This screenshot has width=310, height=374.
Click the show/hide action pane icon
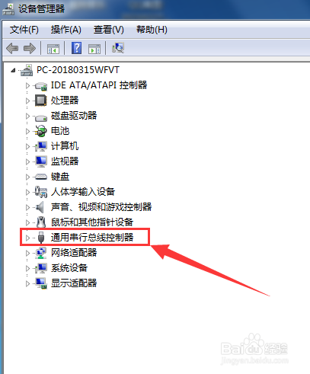pyautogui.click(x=94, y=48)
